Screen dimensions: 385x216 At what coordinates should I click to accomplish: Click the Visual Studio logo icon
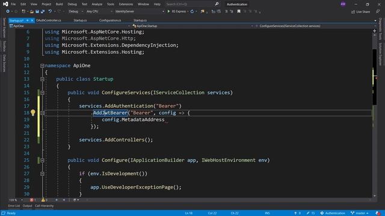point(5,4)
